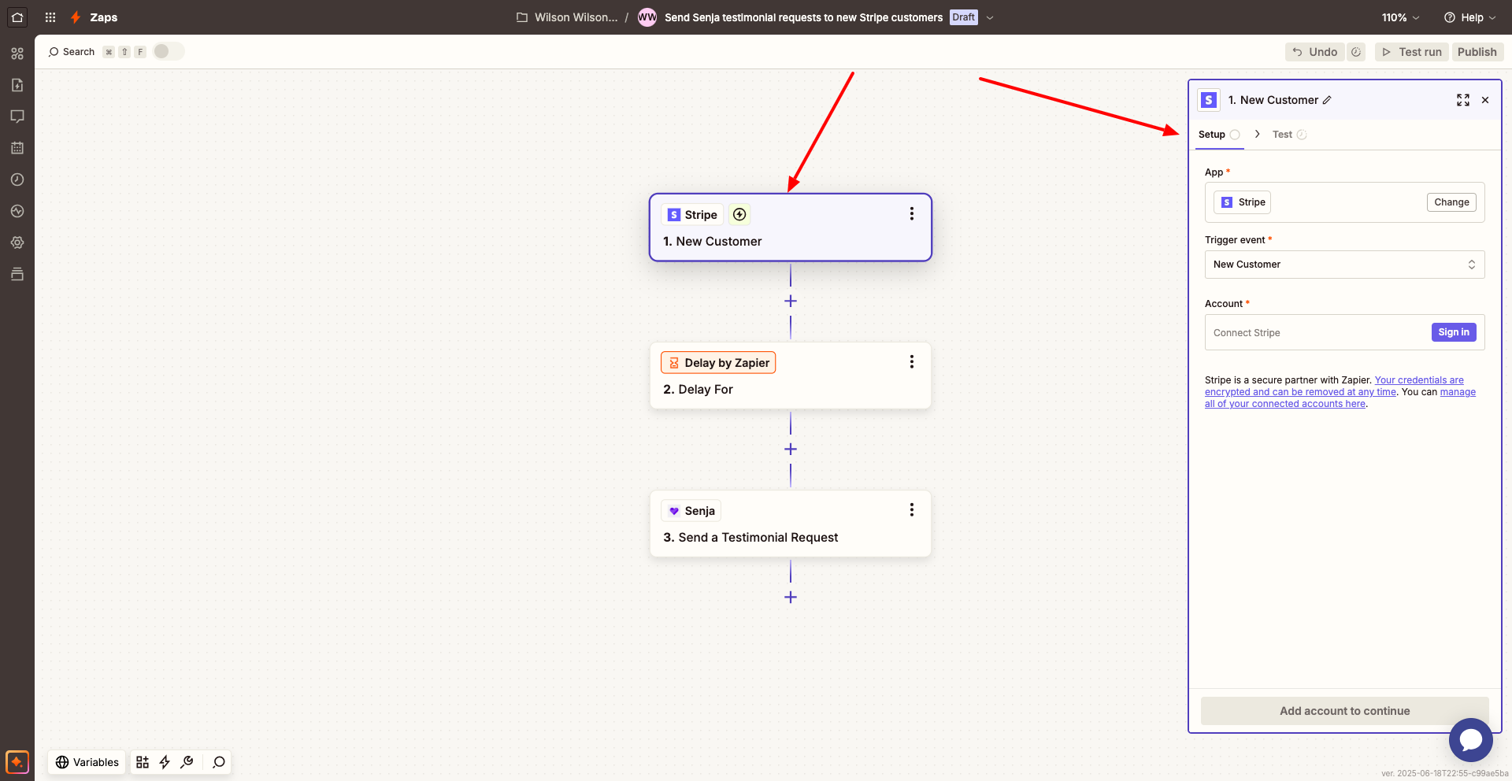Open the sidebar versions stack icon
1512x781 pixels.
coord(17,274)
